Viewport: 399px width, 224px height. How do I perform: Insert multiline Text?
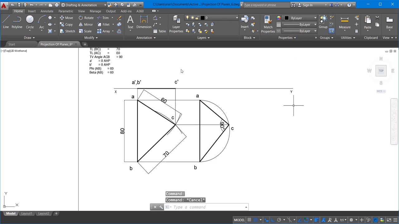[130, 22]
